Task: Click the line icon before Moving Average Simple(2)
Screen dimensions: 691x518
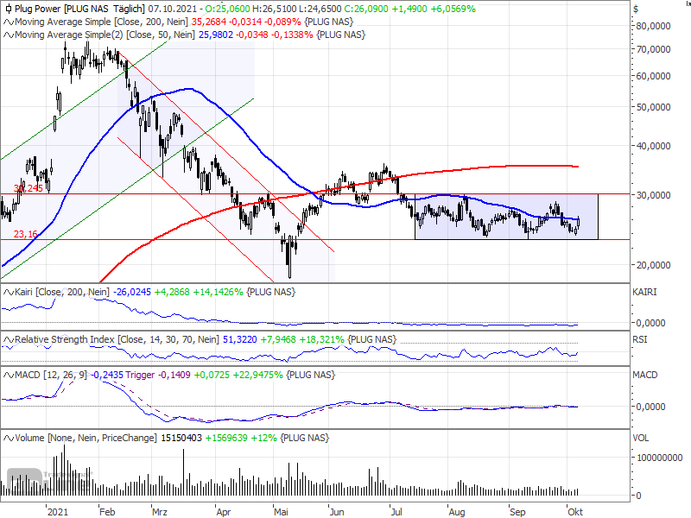Action: 9,35
